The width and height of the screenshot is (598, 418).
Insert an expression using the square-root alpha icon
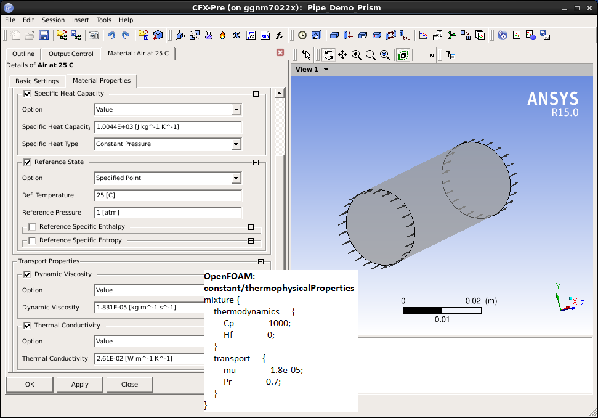point(251,36)
